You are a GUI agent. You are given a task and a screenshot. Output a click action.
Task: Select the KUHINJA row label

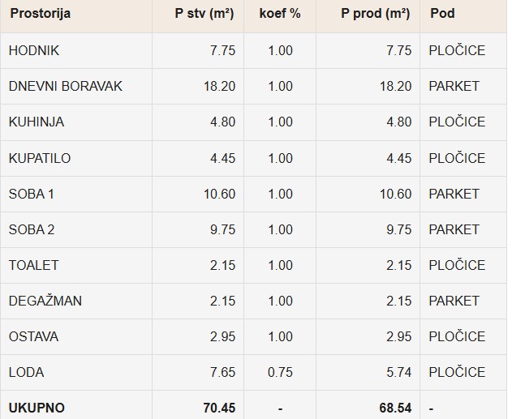(37, 122)
